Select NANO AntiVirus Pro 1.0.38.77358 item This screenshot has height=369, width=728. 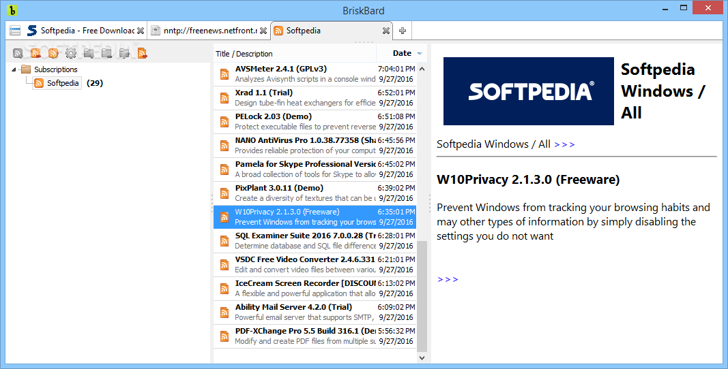315,146
